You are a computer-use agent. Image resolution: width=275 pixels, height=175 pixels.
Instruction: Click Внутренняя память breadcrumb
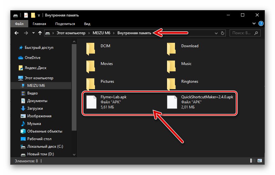click(x=134, y=33)
